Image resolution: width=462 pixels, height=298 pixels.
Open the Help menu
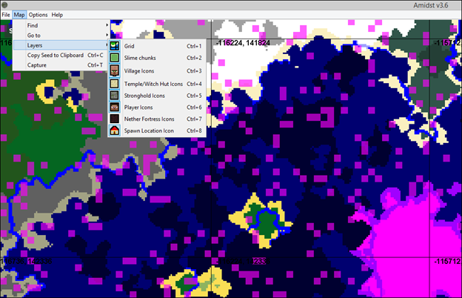click(57, 15)
